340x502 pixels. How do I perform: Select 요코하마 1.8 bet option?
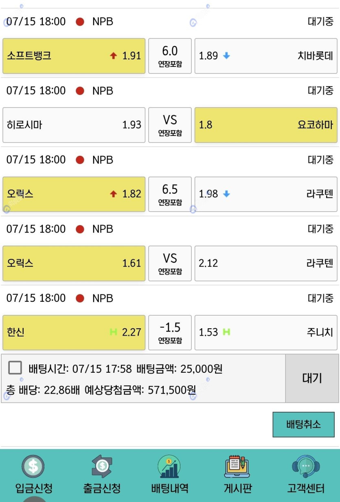pos(266,125)
